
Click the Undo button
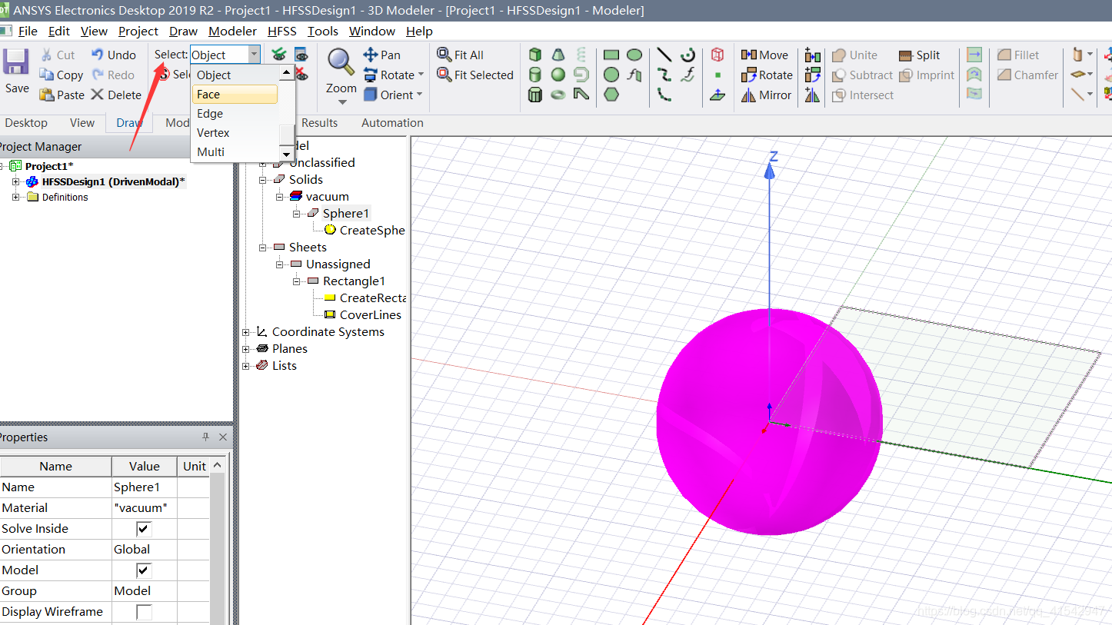coord(113,55)
